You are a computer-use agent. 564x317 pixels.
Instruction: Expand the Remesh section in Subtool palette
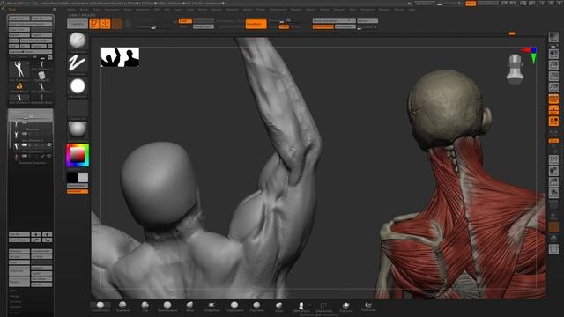(x=15, y=307)
